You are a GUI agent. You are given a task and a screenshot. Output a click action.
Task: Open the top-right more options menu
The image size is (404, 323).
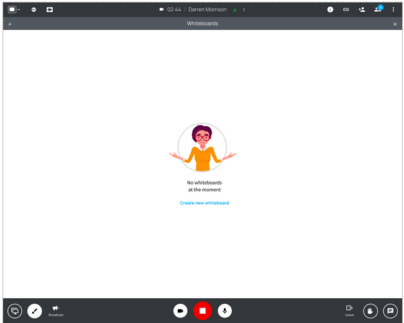(x=393, y=9)
